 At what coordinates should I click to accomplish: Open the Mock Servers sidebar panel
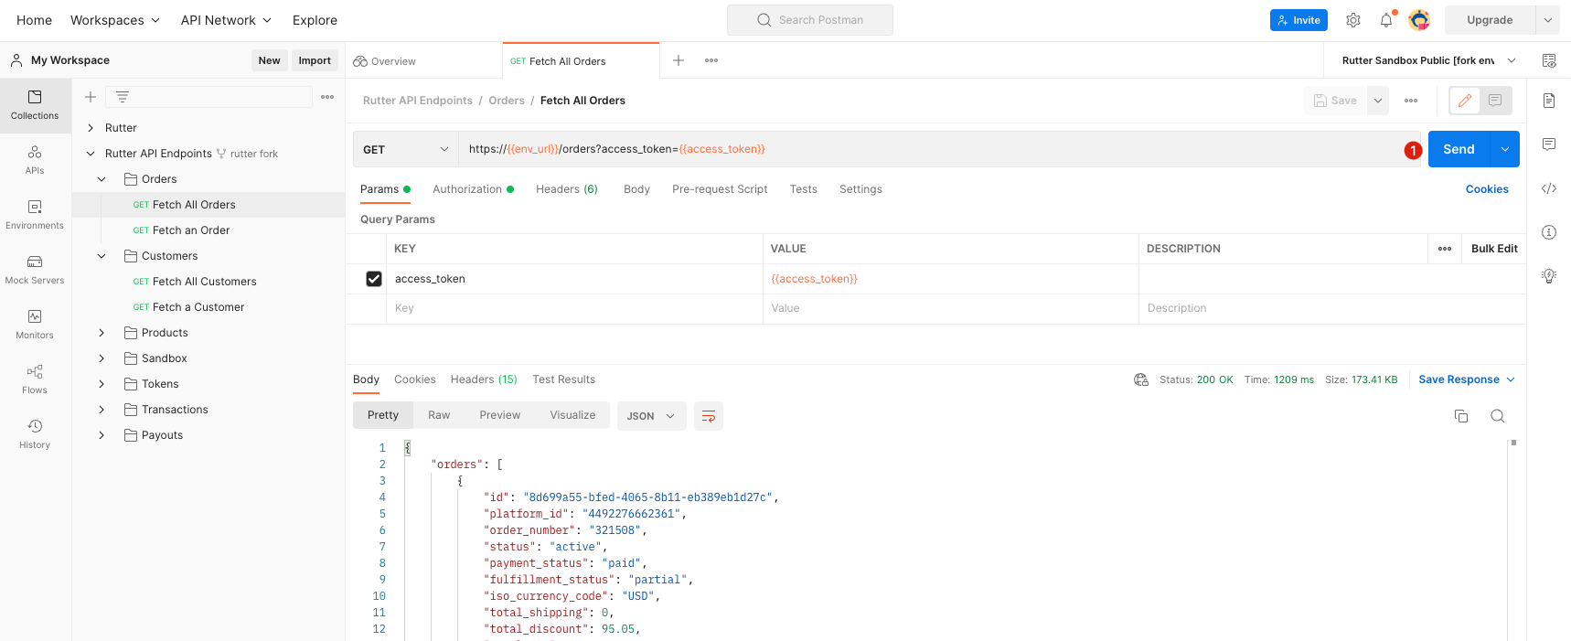[x=35, y=270]
